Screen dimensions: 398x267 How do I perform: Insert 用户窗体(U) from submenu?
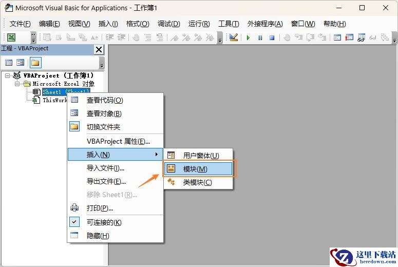198,156
